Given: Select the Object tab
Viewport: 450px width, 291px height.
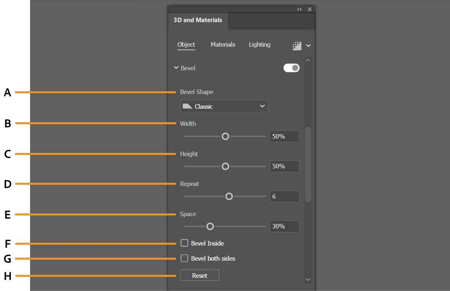Looking at the screenshot, I should click(186, 45).
